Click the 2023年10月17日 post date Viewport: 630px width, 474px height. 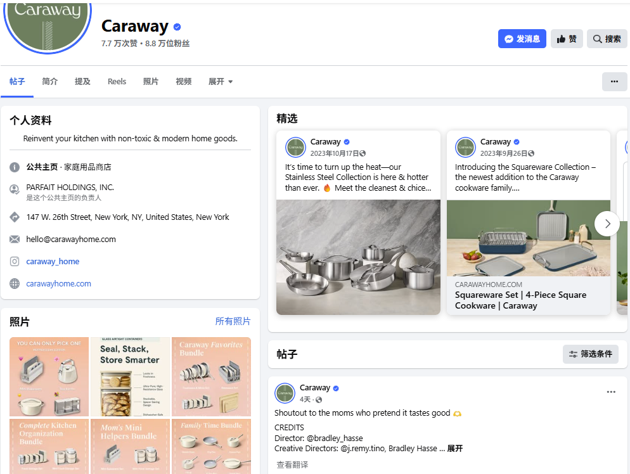pyautogui.click(x=334, y=153)
